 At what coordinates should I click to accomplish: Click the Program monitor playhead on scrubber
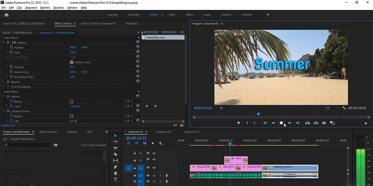pyautogui.click(x=258, y=114)
